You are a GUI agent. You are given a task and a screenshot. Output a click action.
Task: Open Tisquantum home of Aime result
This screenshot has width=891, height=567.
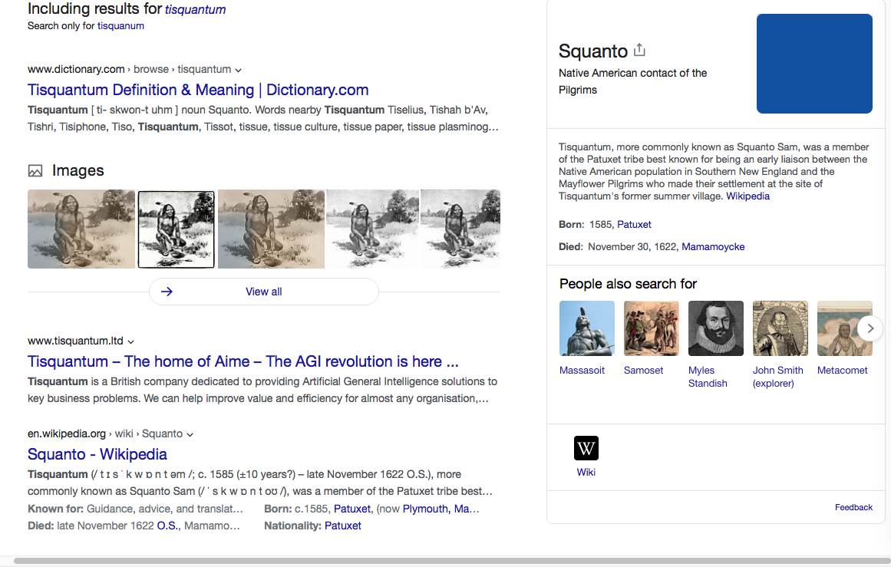[x=243, y=361]
